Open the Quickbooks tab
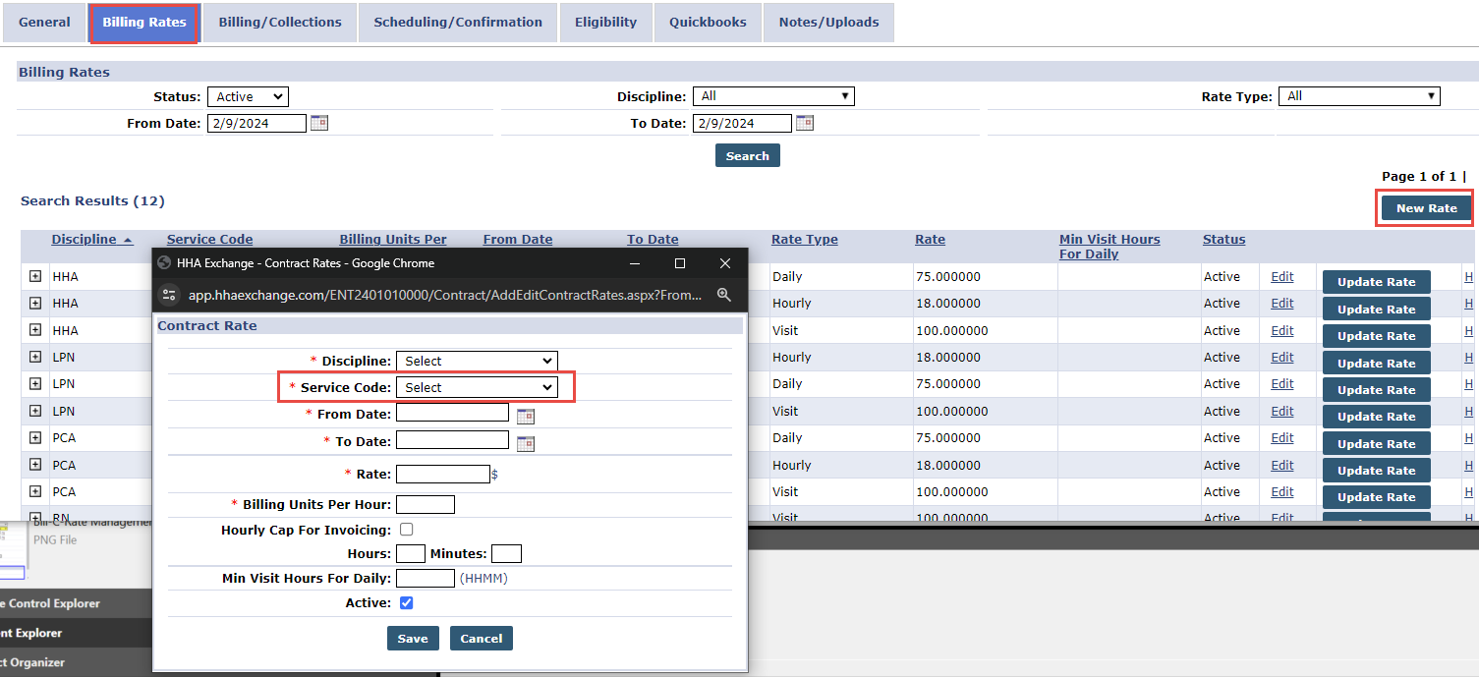1479x677 pixels. (708, 22)
